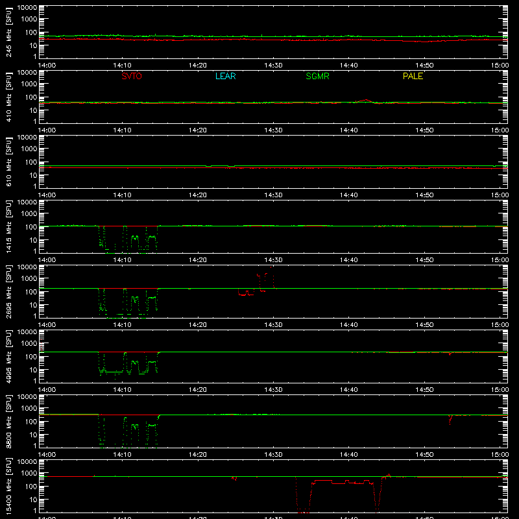Click red dip near 14:53 in 8800 MHz plot
519x519 pixels.
[450, 419]
